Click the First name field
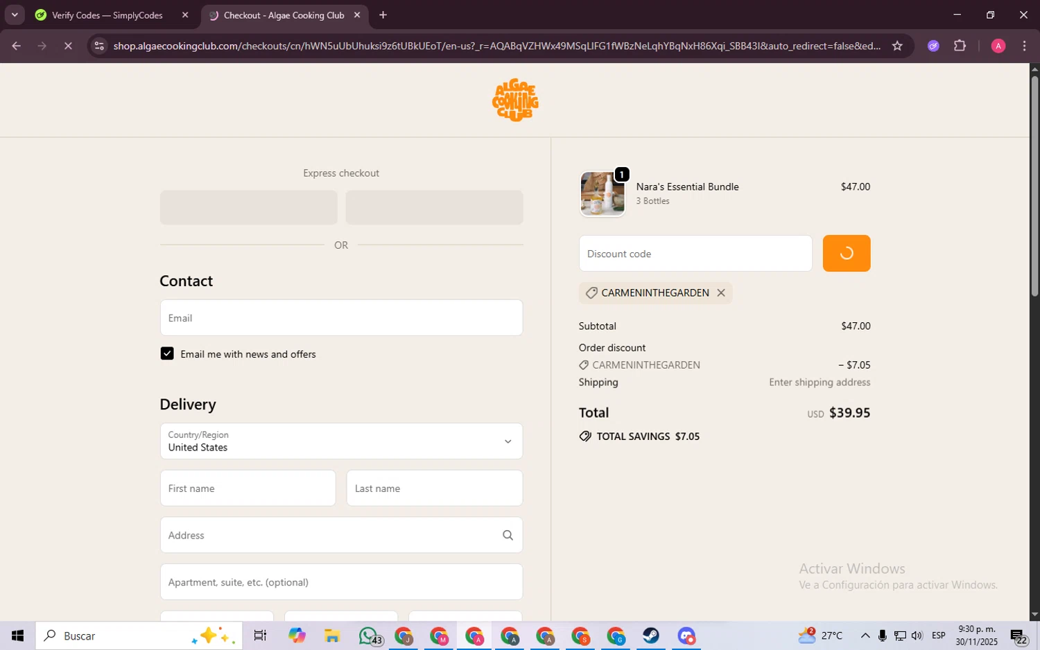 point(248,488)
